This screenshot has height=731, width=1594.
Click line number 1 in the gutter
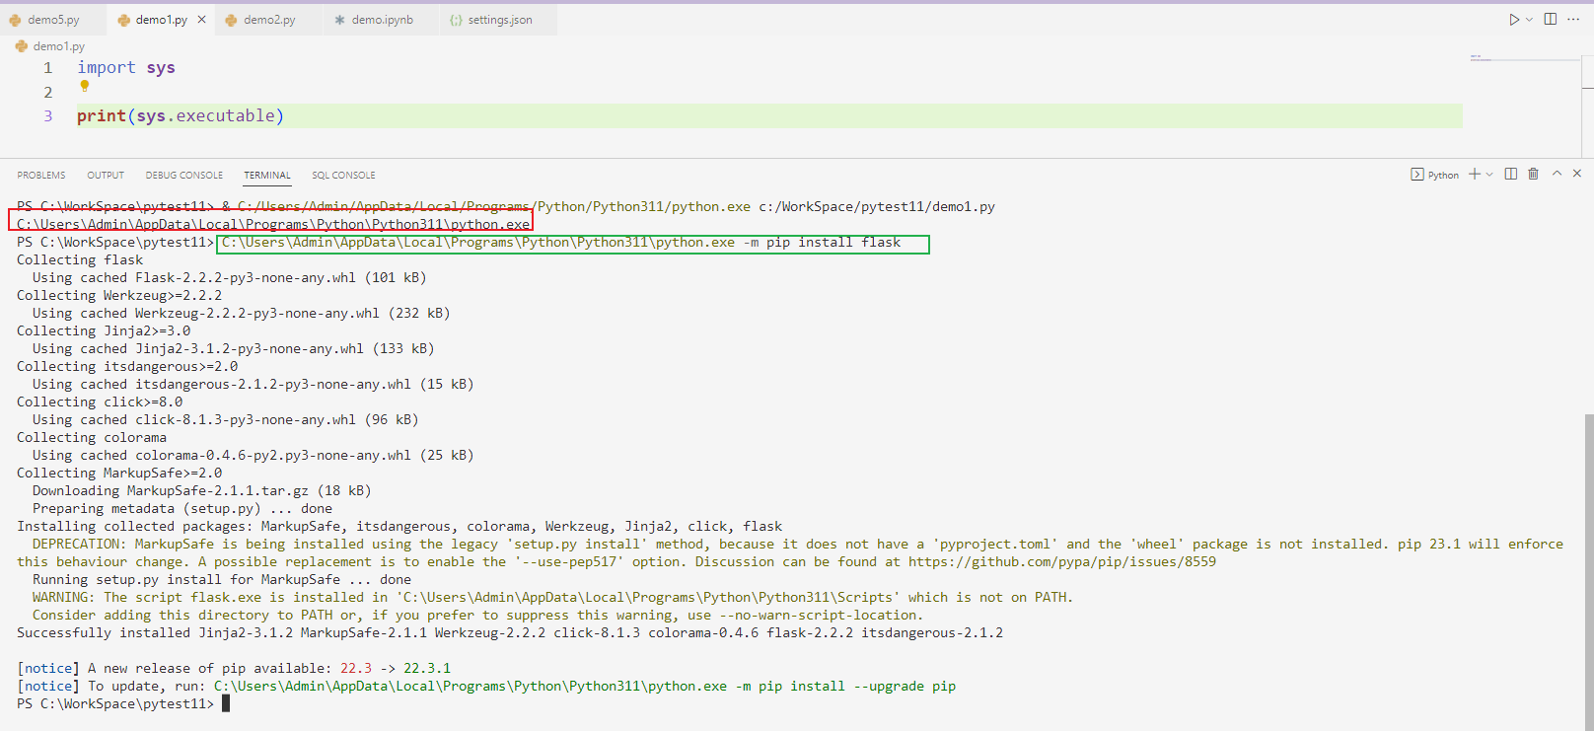point(47,68)
